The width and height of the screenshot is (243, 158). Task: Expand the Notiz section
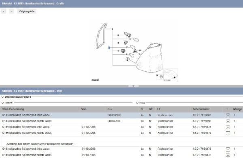[141, 102]
